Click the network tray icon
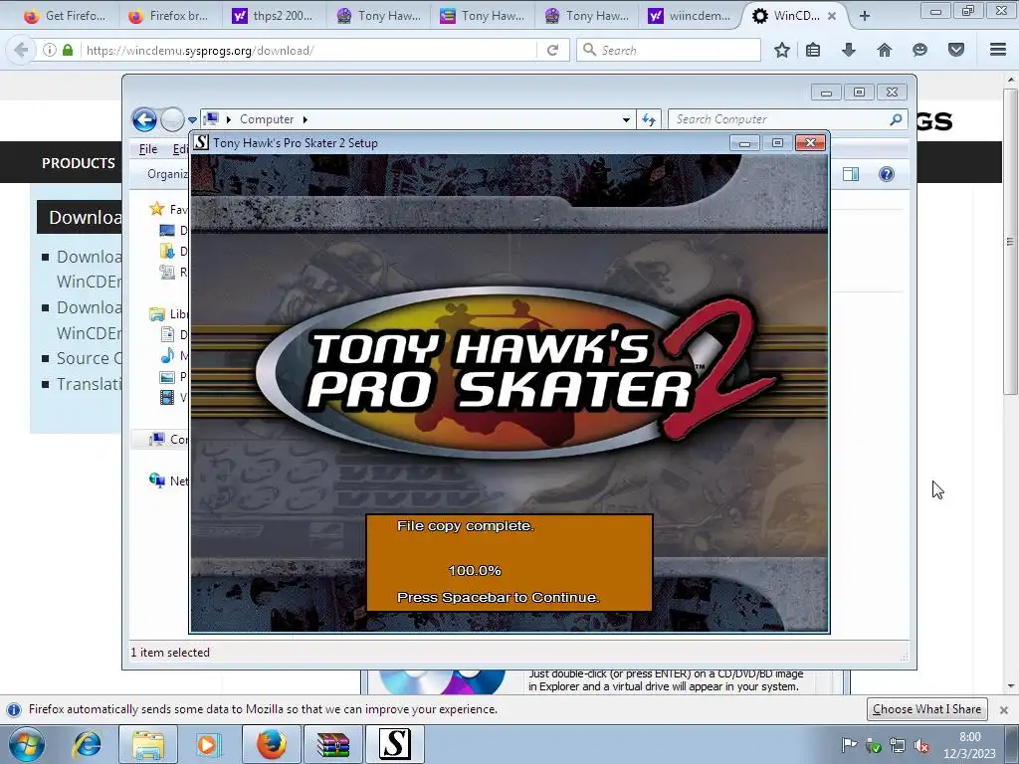Screen dimensions: 1019x764 [898, 746]
